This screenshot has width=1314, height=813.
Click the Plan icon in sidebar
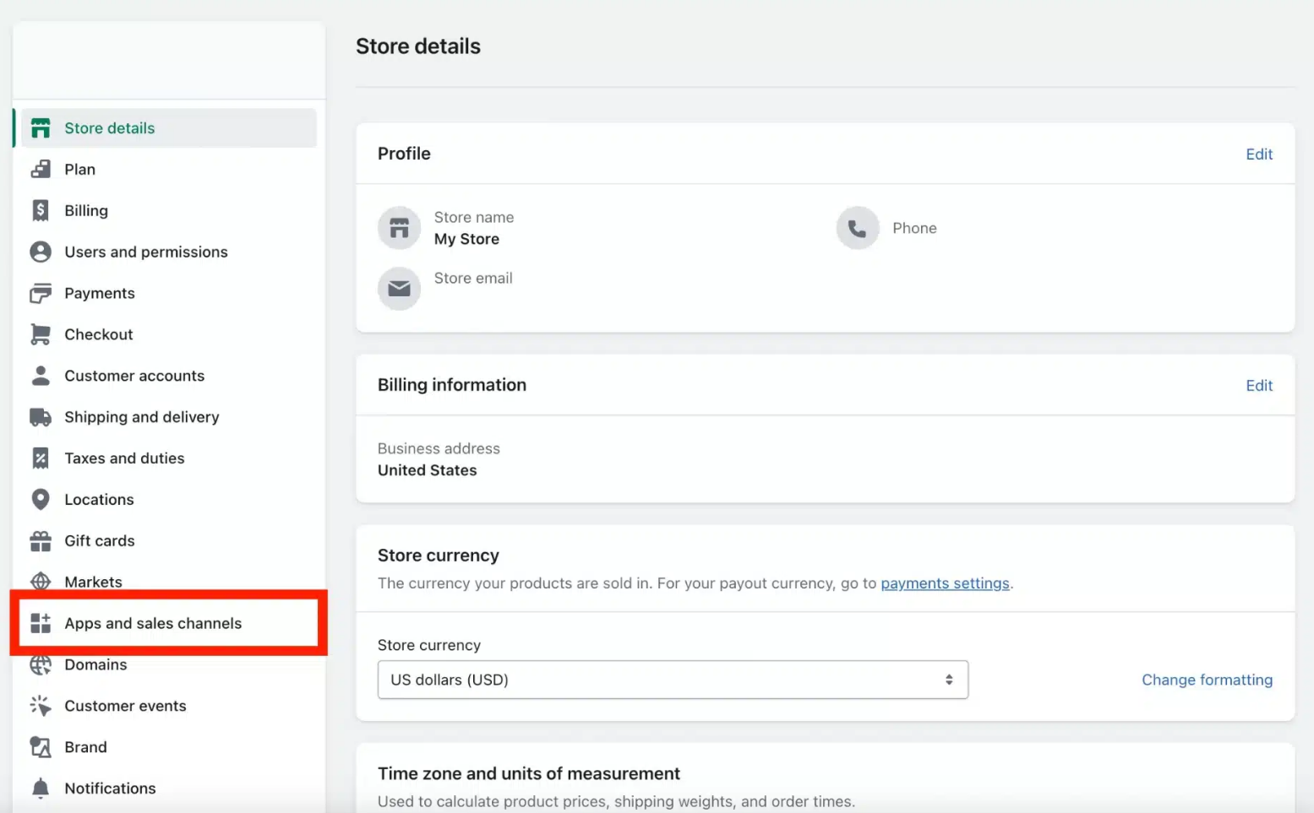pos(41,170)
